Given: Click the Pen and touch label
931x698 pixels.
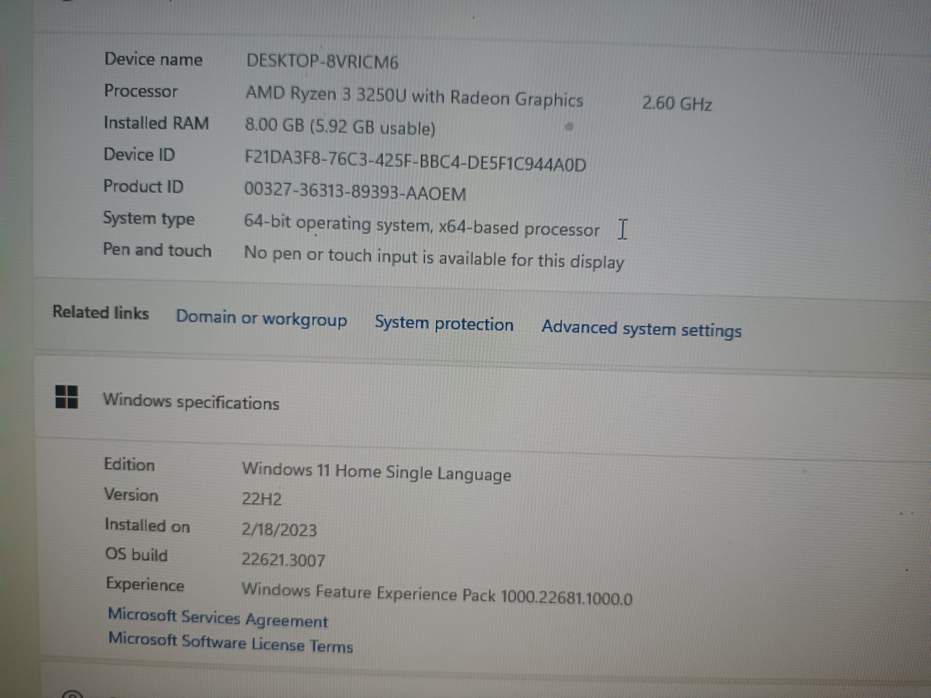Looking at the screenshot, I should tap(157, 249).
